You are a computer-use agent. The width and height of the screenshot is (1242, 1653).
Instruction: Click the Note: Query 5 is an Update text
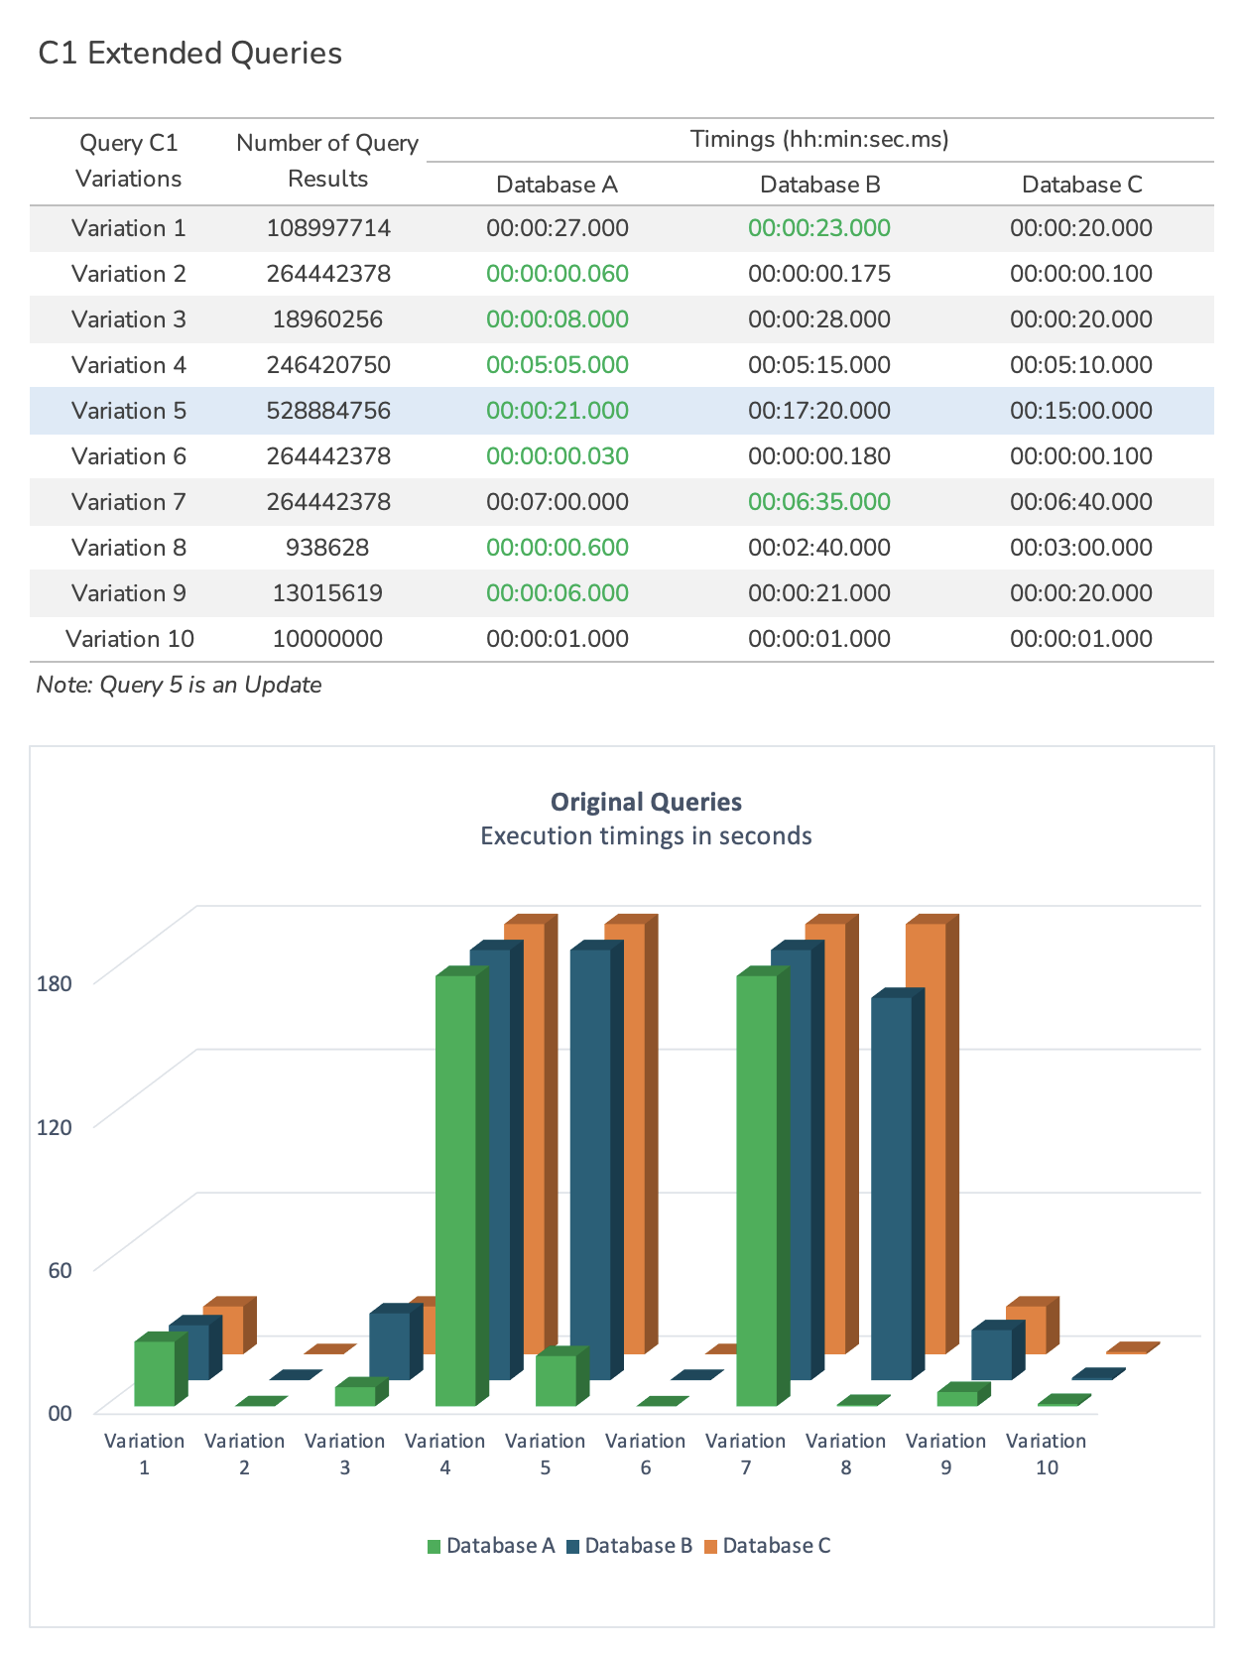[179, 685]
